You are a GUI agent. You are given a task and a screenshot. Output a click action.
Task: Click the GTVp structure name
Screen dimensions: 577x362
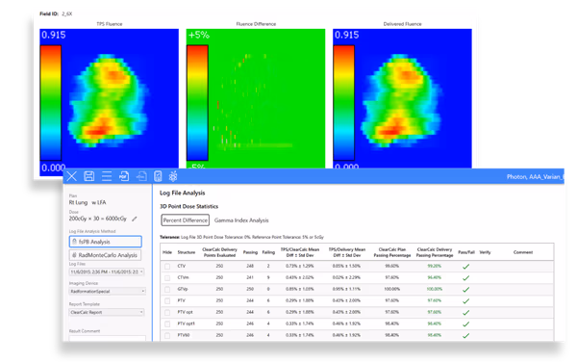pos(183,289)
